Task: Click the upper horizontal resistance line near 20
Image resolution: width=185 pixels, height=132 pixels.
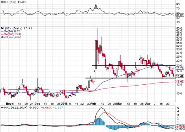Action: [133, 66]
